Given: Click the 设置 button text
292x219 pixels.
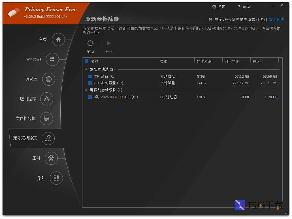Looking at the screenshot, I should pos(221,7).
